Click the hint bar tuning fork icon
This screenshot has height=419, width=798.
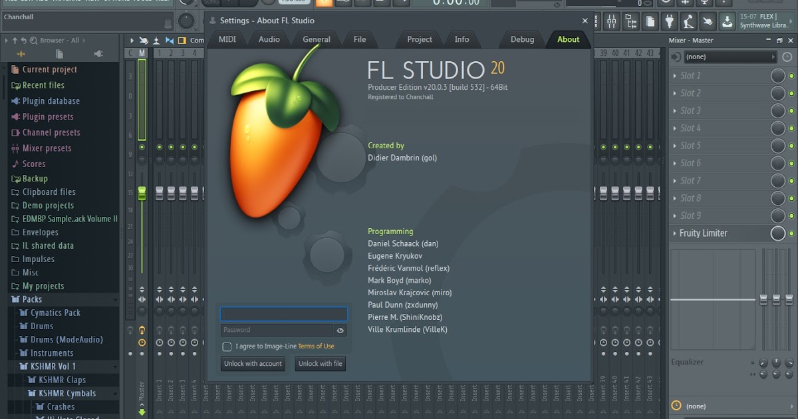click(168, 24)
